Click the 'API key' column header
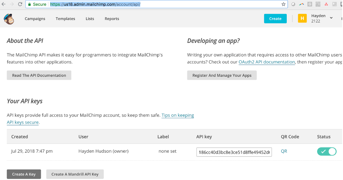The width and height of the screenshot is (343, 180). point(204,136)
